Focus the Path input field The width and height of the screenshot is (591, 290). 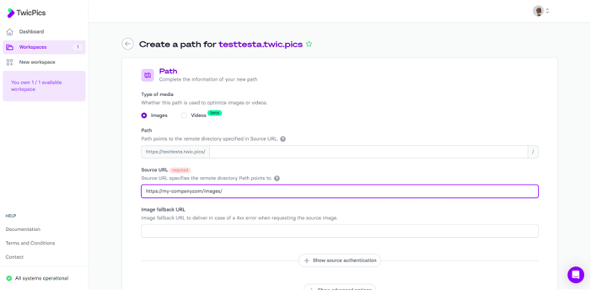pyautogui.click(x=369, y=152)
